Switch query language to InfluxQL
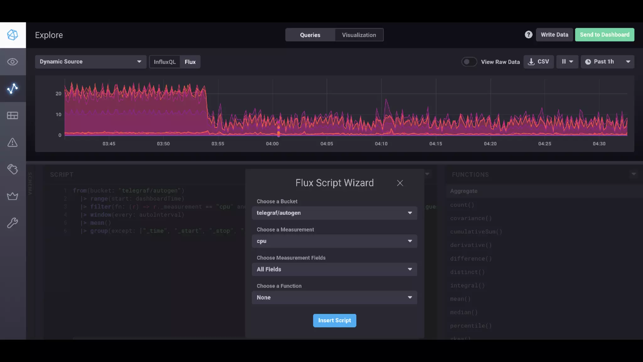The width and height of the screenshot is (643, 362). click(x=165, y=62)
